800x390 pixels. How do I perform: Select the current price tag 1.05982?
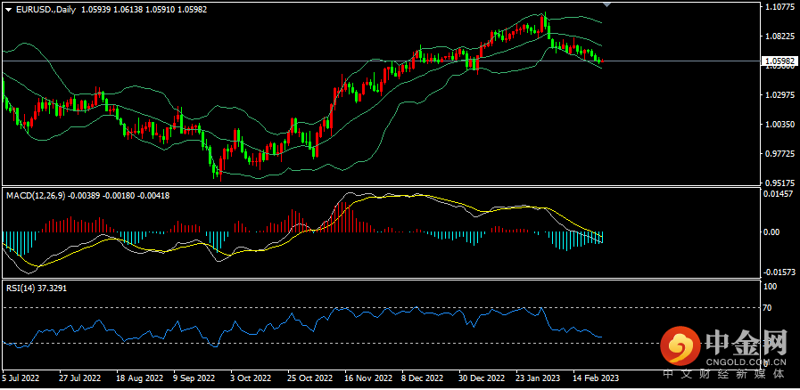[x=778, y=61]
